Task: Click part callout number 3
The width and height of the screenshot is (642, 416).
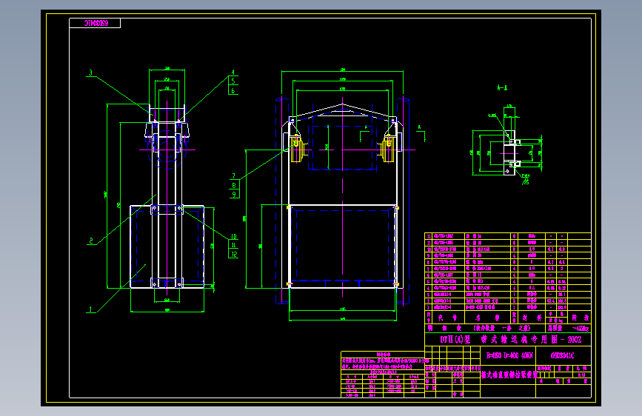Action: click(x=90, y=73)
